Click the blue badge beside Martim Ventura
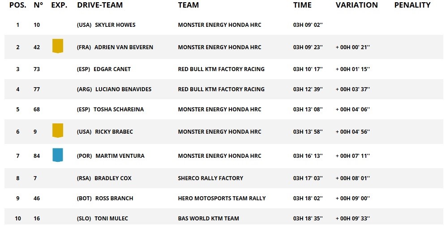Image resolution: width=446 pixels, height=228 pixels. [57, 155]
